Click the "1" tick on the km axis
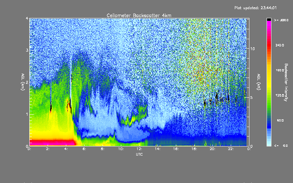293x183 pixels. (x=27, y=114)
